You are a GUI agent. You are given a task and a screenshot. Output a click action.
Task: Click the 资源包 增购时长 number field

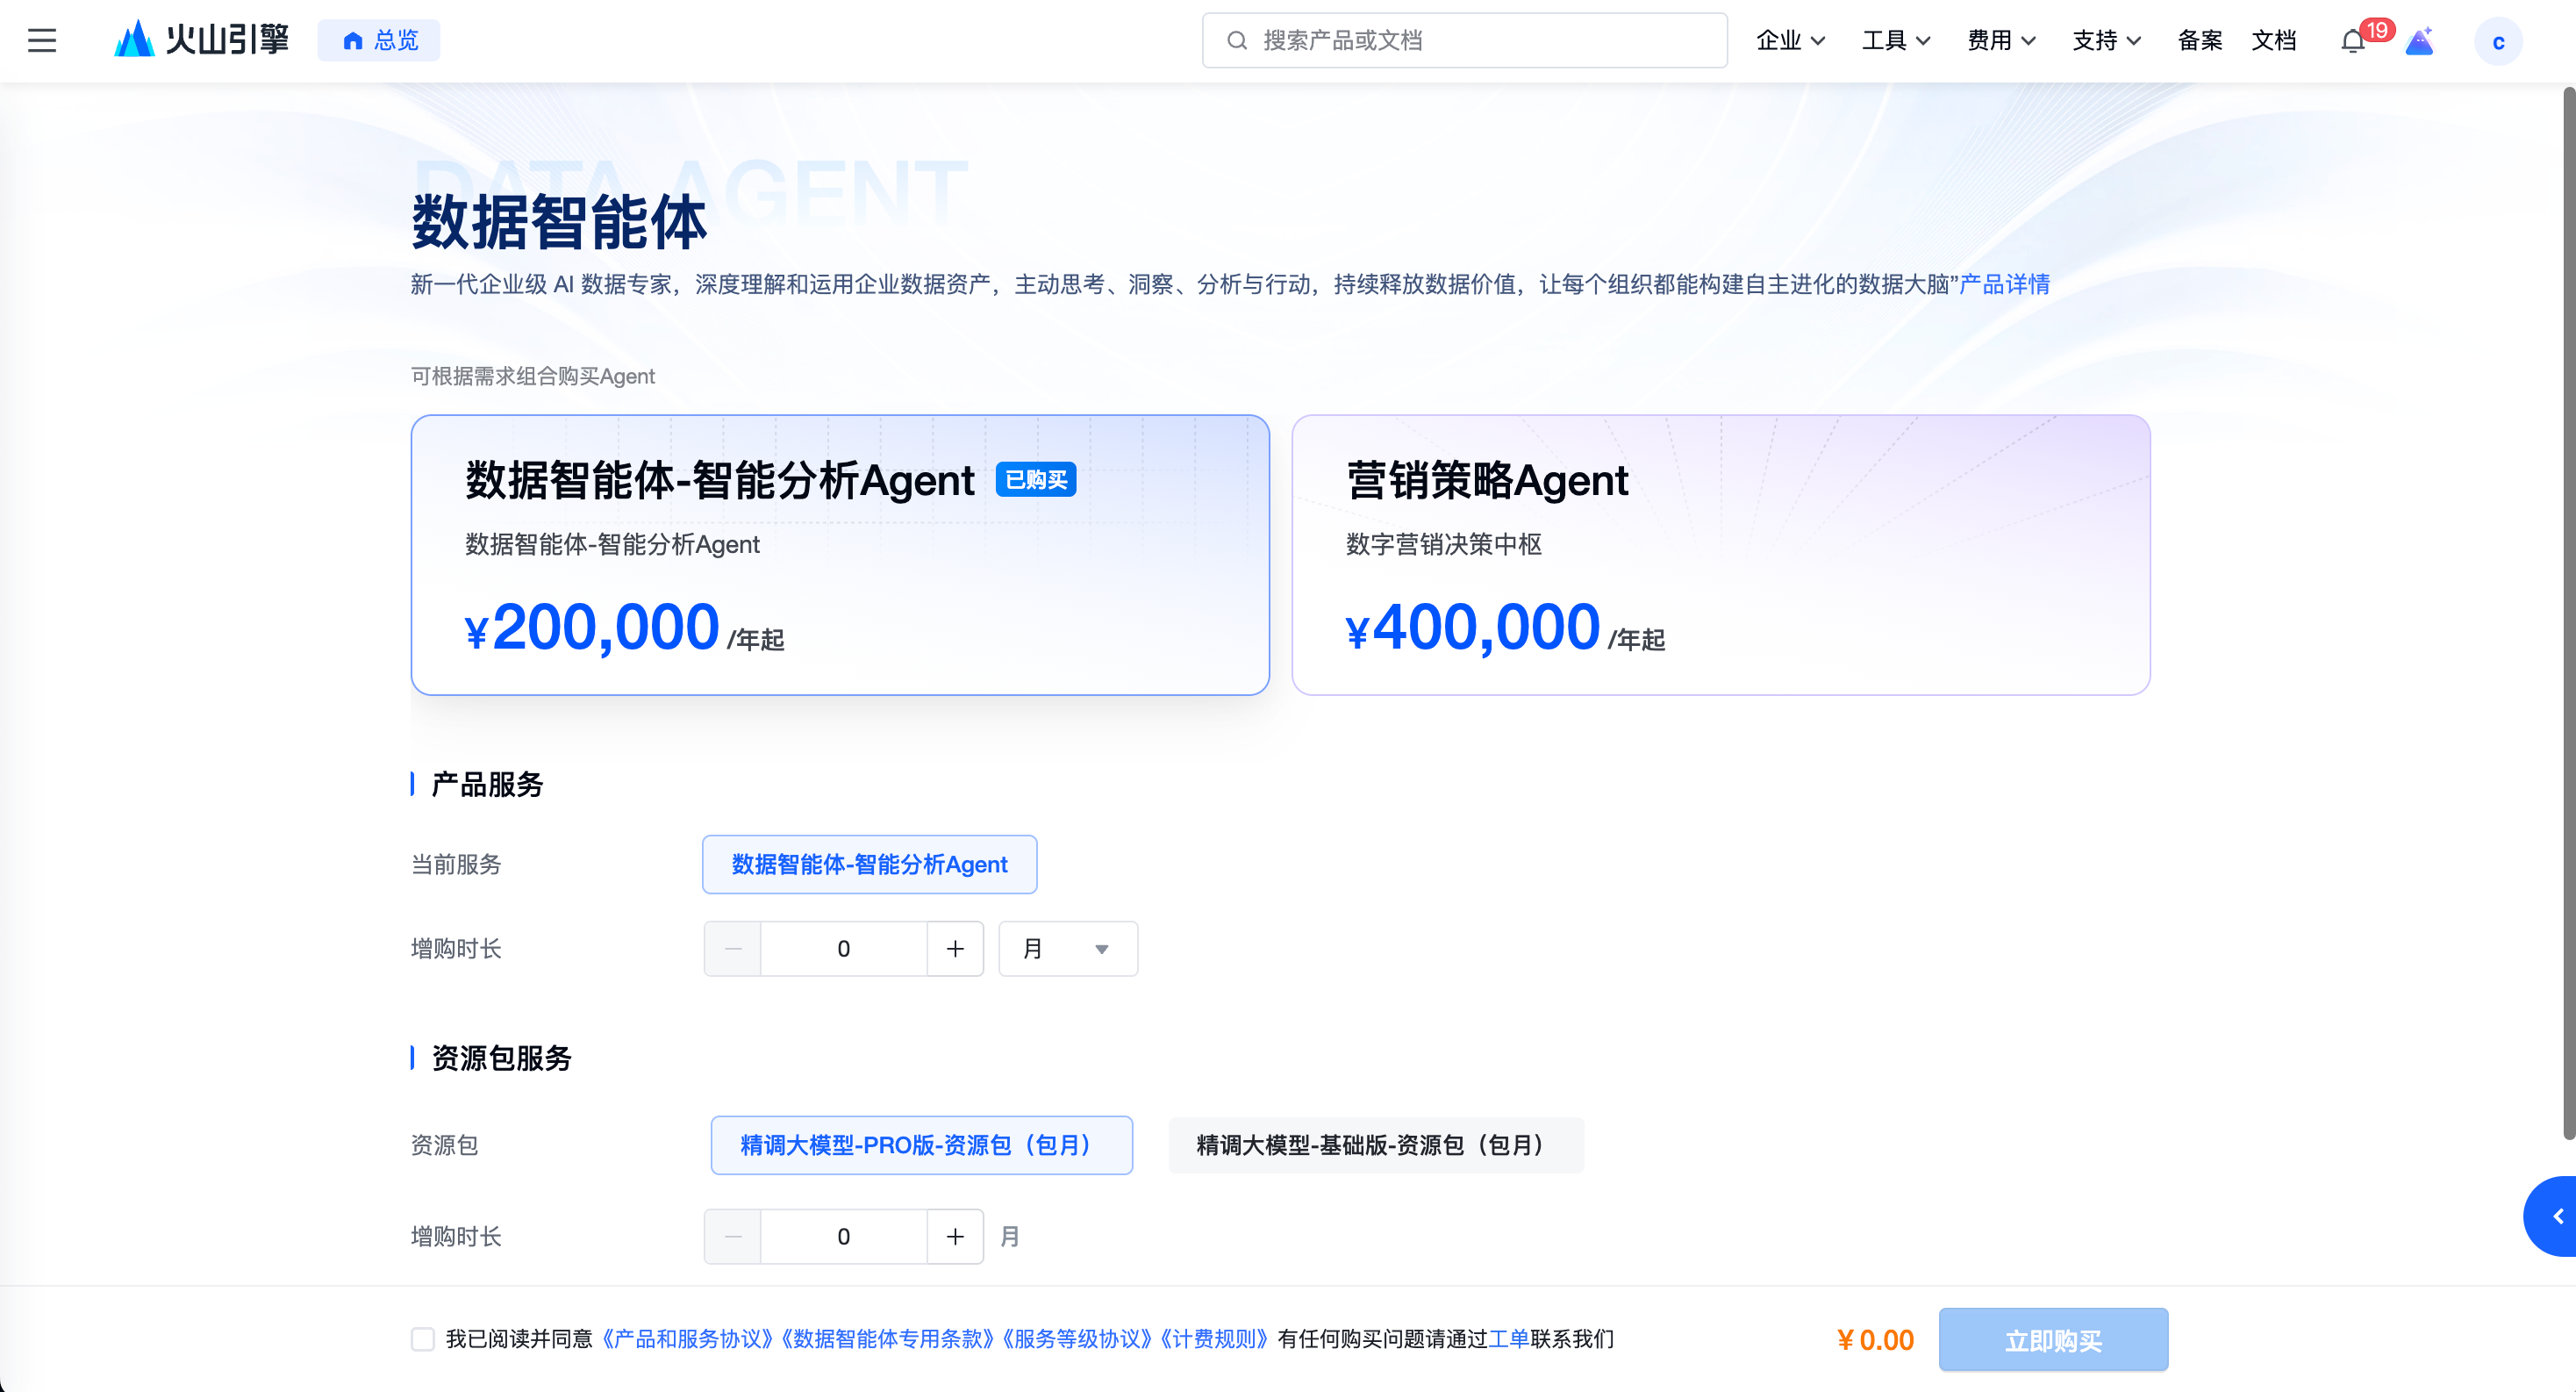[x=844, y=1236]
